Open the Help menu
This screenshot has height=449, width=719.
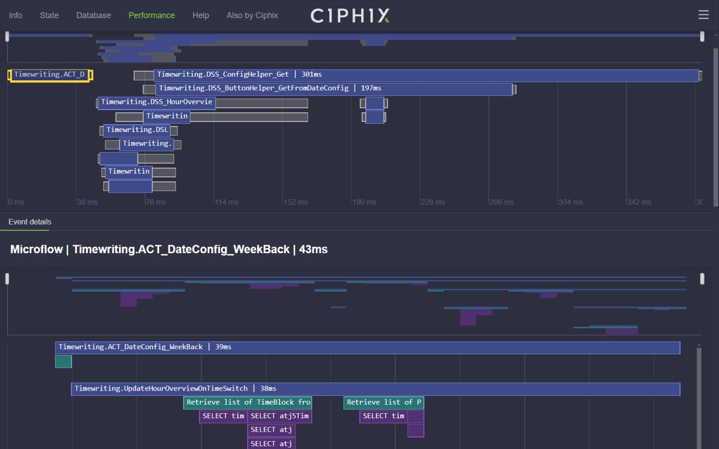point(201,15)
